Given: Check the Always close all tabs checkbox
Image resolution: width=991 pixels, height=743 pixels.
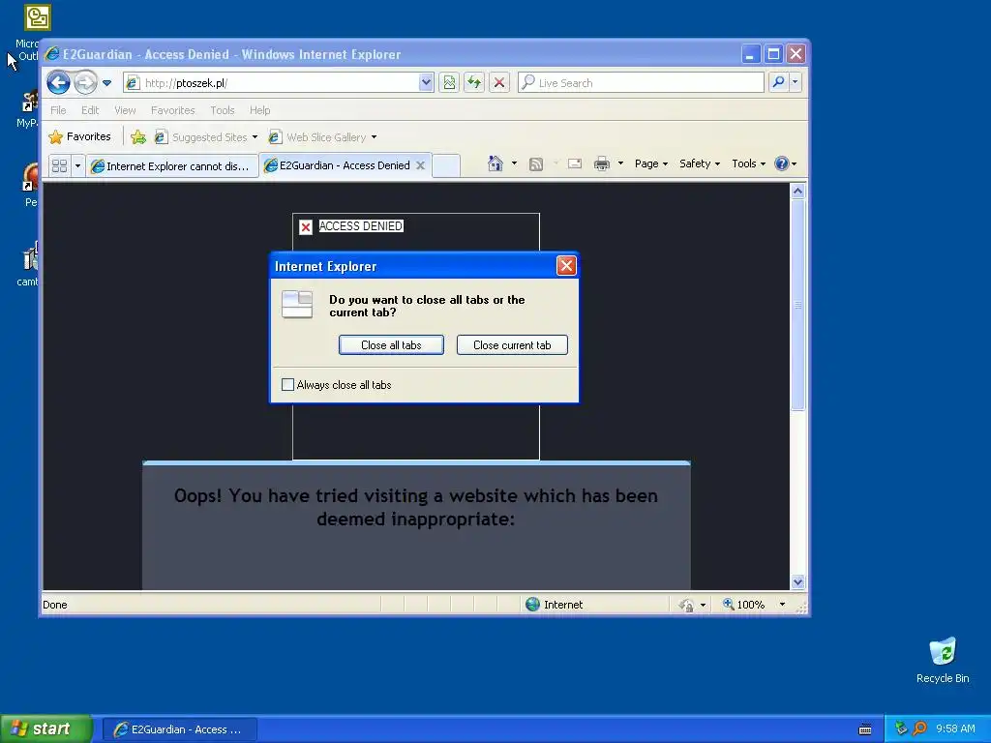Looking at the screenshot, I should (x=287, y=385).
